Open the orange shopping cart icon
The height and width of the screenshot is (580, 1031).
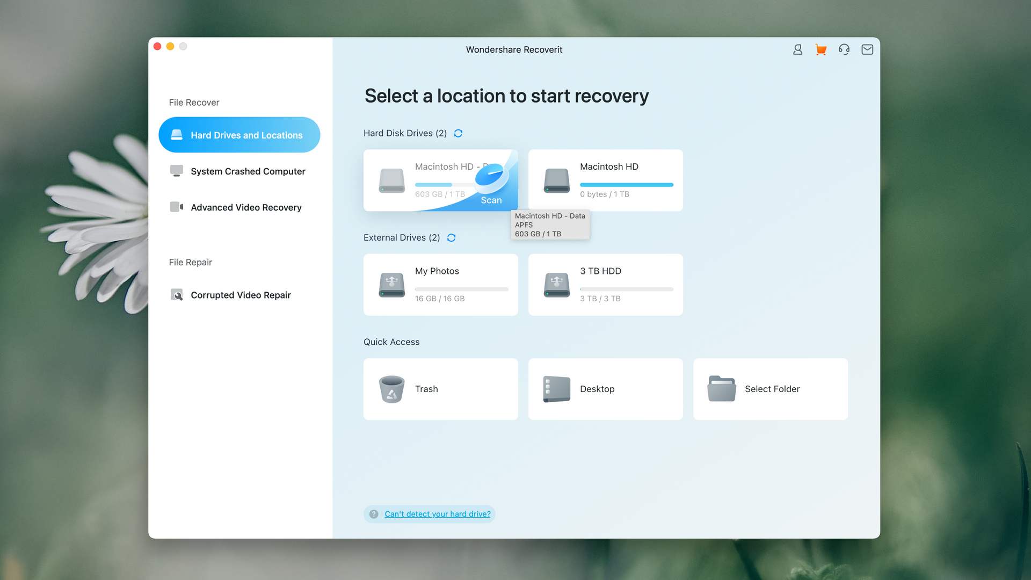pyautogui.click(x=821, y=49)
